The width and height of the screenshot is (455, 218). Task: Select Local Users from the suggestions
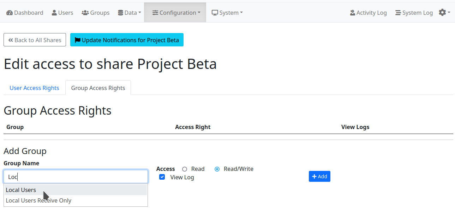pos(21,190)
